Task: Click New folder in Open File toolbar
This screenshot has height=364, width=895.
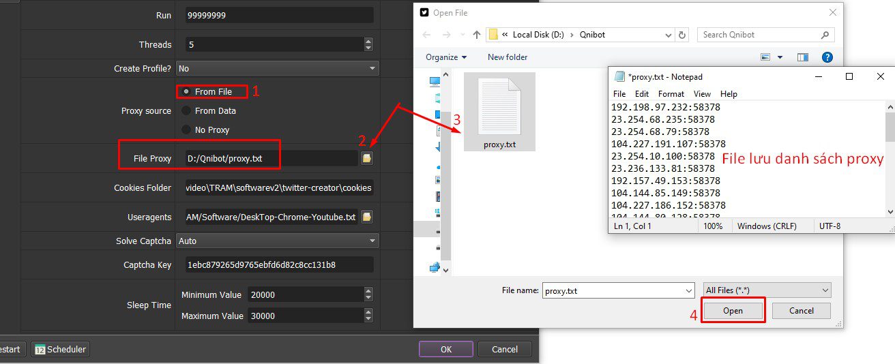Action: 508,57
